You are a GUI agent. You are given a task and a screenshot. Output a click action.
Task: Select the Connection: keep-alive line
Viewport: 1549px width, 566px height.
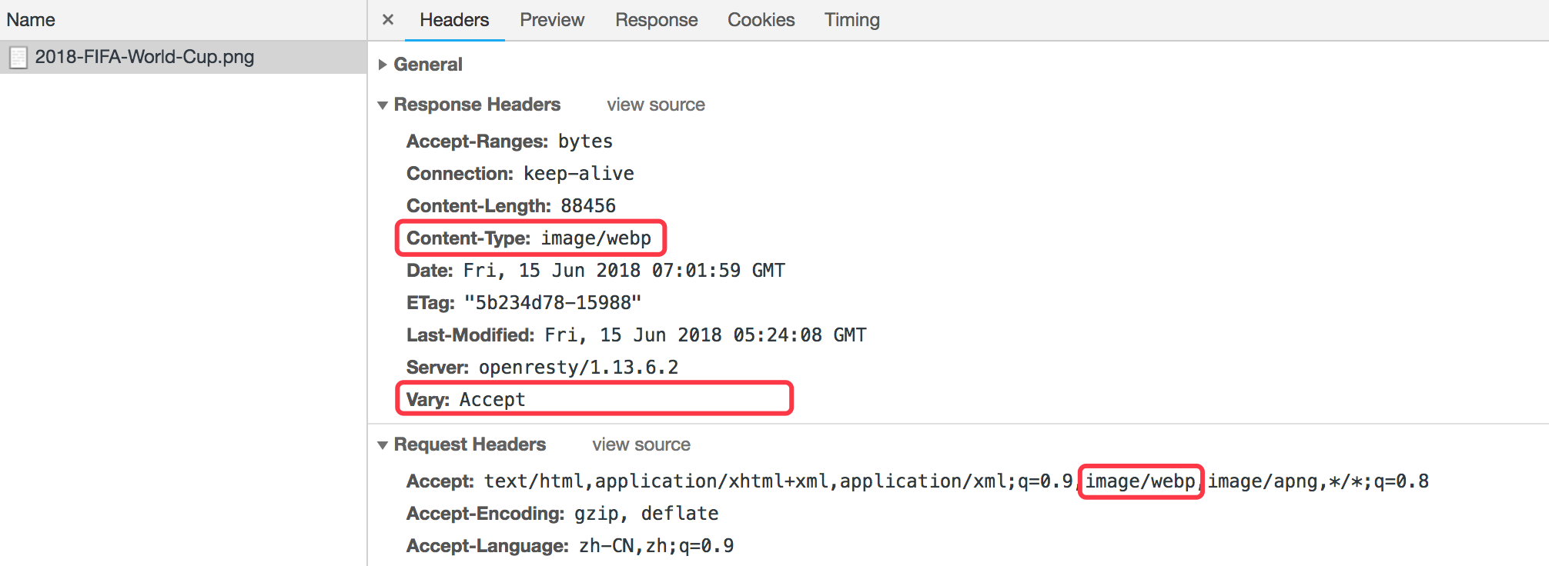[520, 174]
